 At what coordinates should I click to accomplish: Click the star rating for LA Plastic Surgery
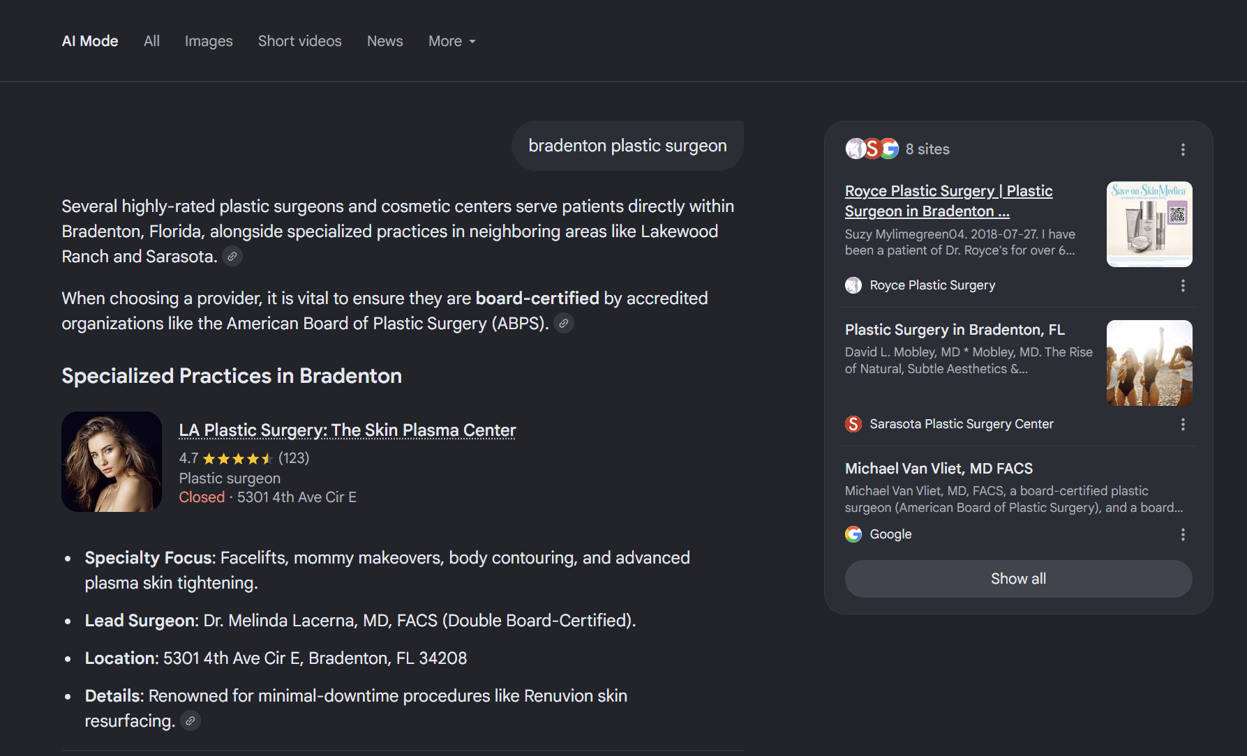point(237,458)
